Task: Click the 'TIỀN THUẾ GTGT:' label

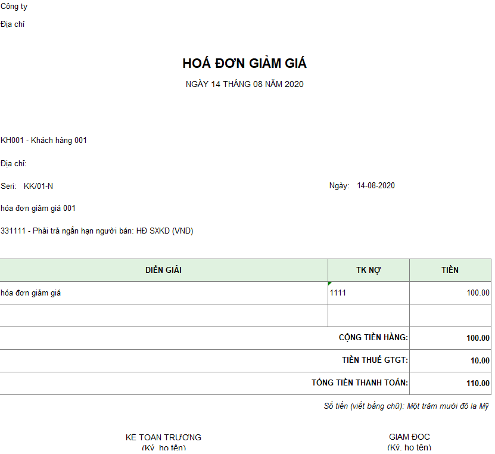Action: pyautogui.click(x=375, y=360)
